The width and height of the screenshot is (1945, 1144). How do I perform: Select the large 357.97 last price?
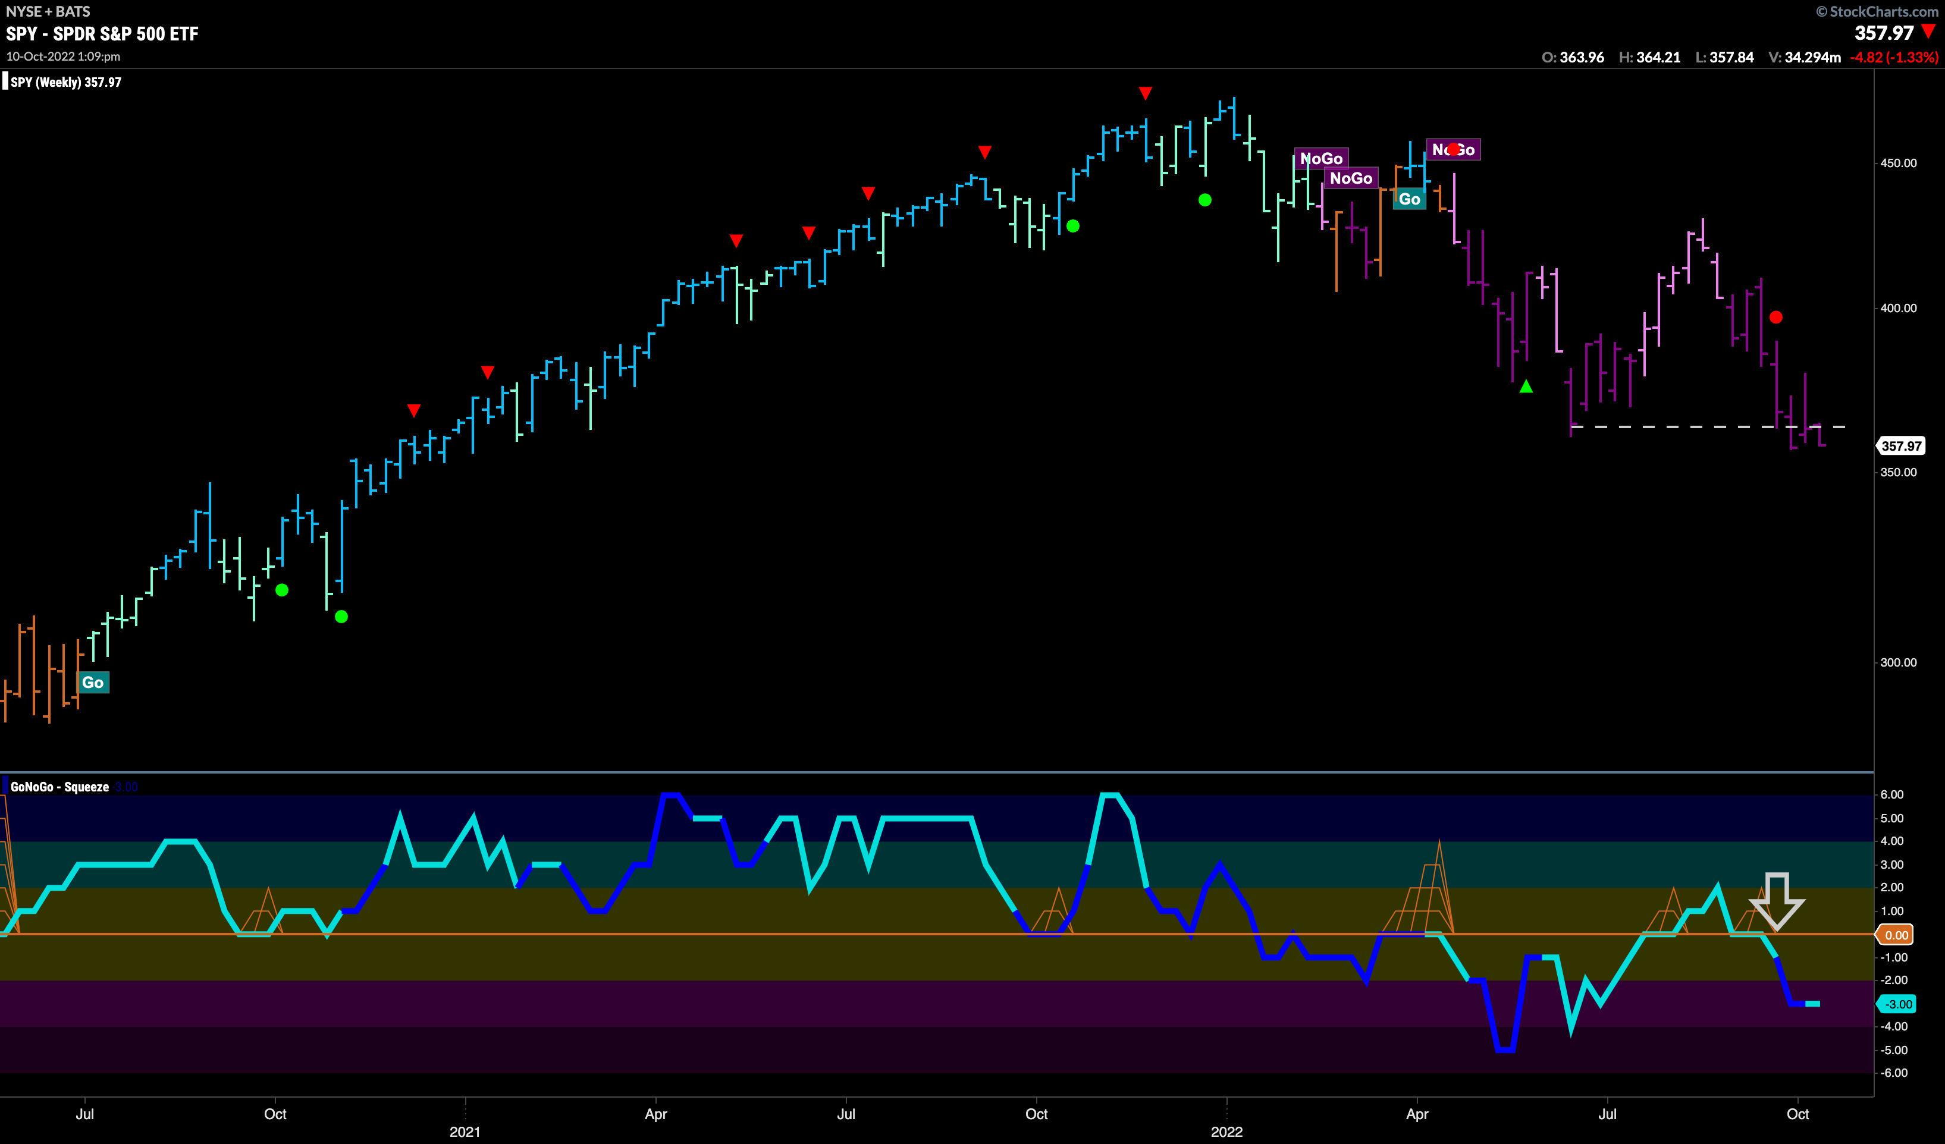1884,32
